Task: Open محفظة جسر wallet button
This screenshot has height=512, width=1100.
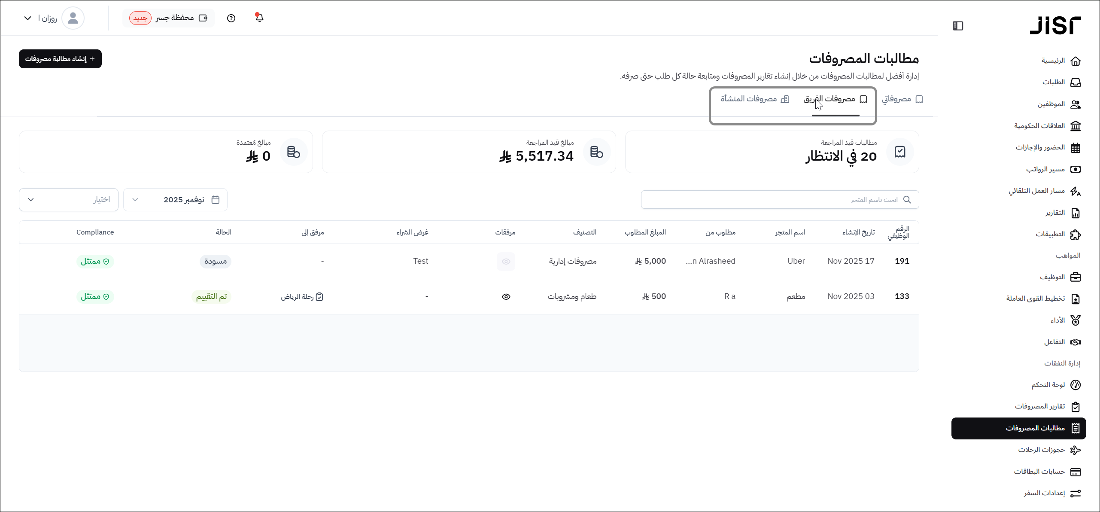Action: point(168,18)
